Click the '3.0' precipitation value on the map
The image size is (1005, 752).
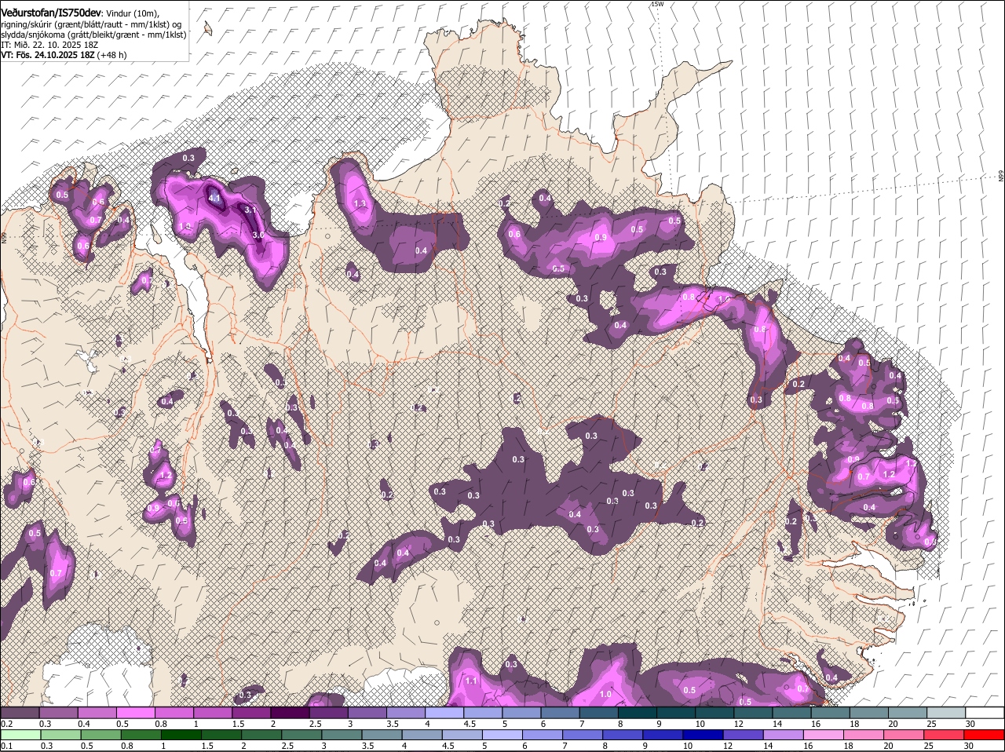coord(258,235)
